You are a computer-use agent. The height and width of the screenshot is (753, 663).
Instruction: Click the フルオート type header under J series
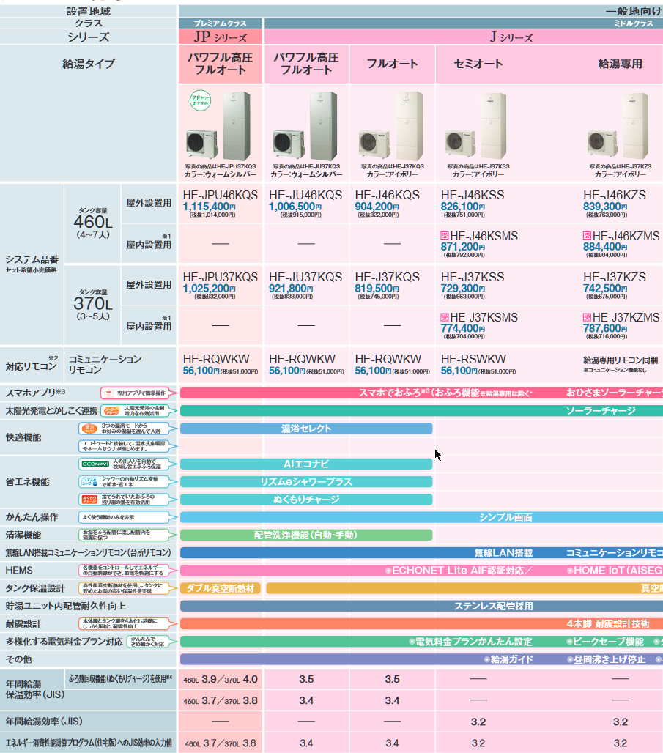pyautogui.click(x=392, y=64)
